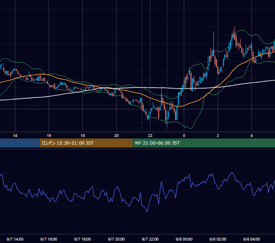
Task: Select the '20' hour axis label
Action: (116, 136)
